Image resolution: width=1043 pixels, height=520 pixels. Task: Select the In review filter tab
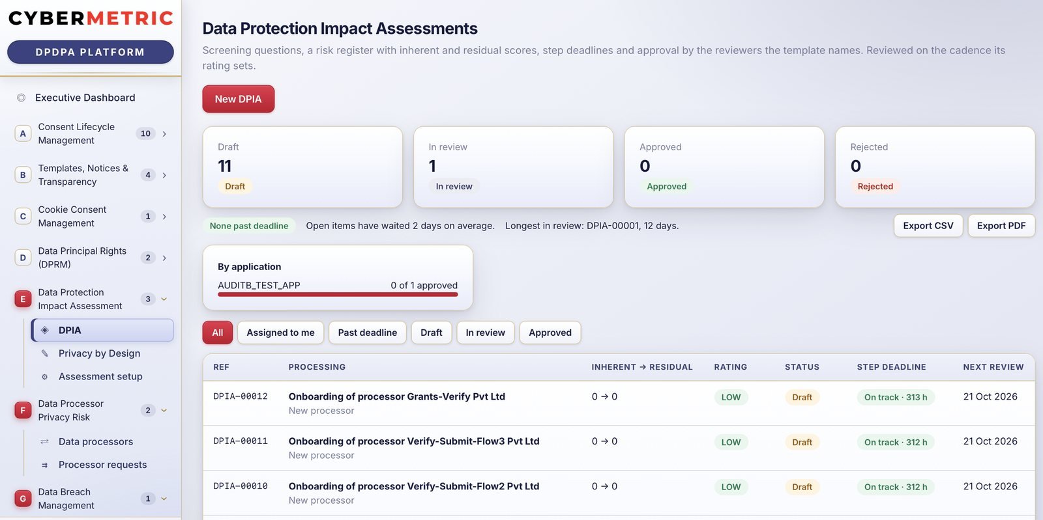point(486,333)
